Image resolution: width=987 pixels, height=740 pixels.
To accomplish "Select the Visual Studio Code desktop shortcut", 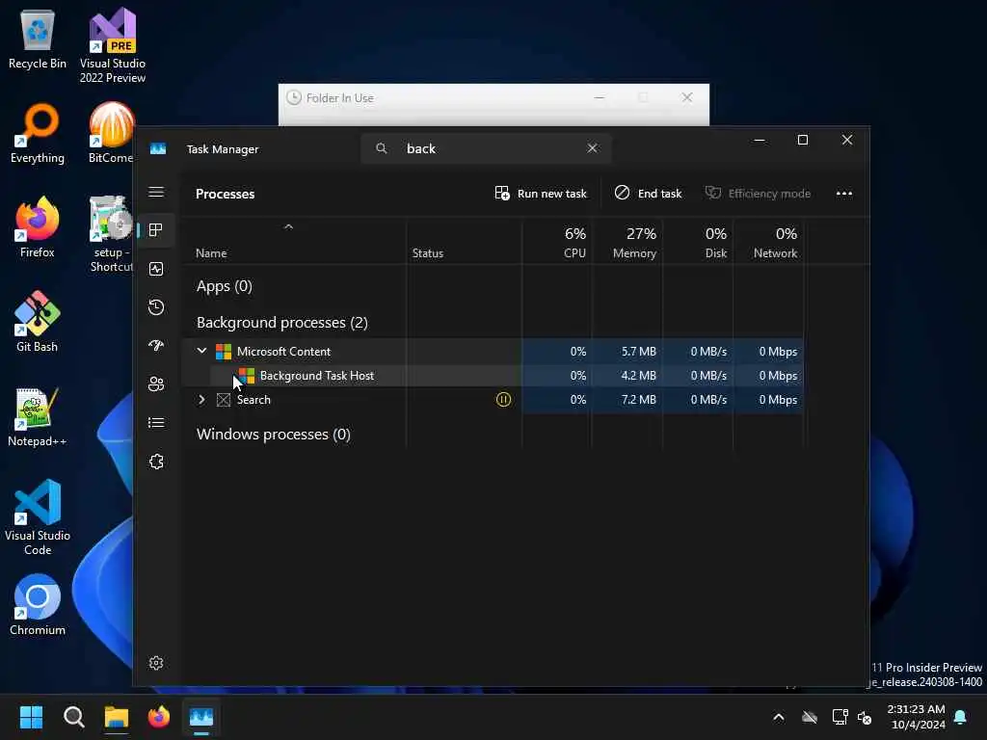I will point(38,517).
